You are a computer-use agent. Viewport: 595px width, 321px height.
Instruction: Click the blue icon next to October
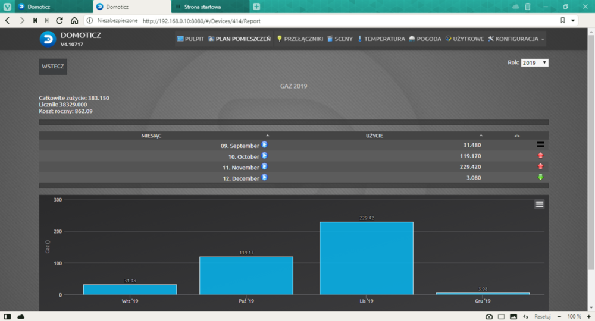click(265, 156)
